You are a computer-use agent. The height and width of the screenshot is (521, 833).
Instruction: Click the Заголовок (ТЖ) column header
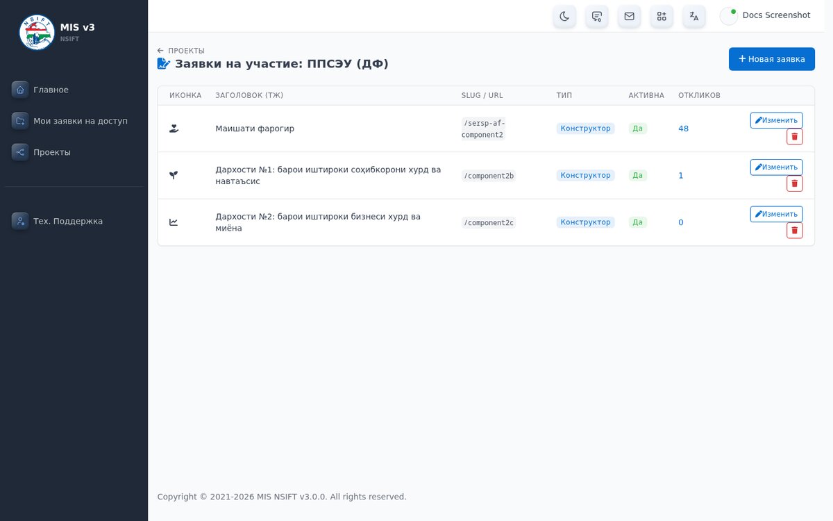tap(249, 95)
